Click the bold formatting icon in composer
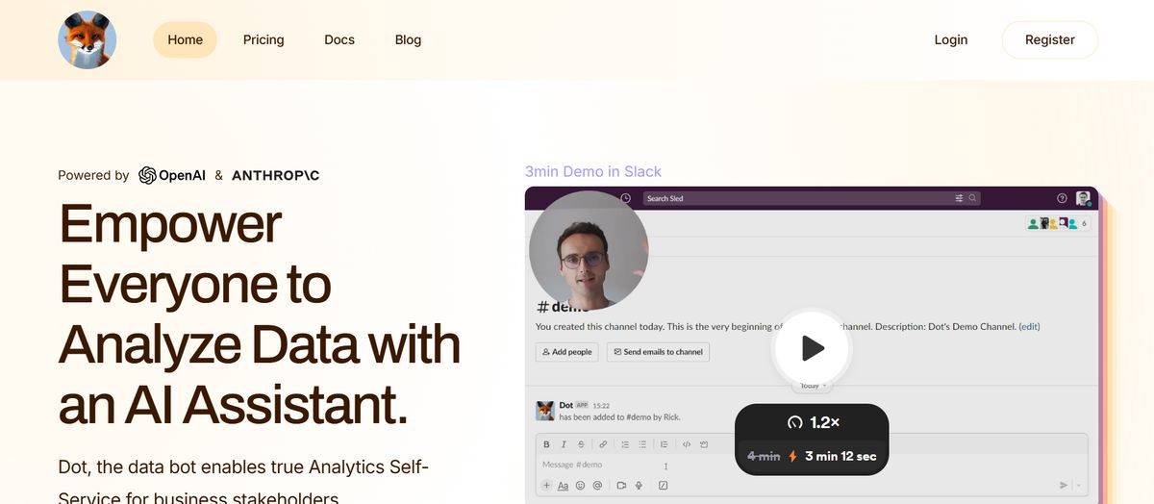 point(547,444)
